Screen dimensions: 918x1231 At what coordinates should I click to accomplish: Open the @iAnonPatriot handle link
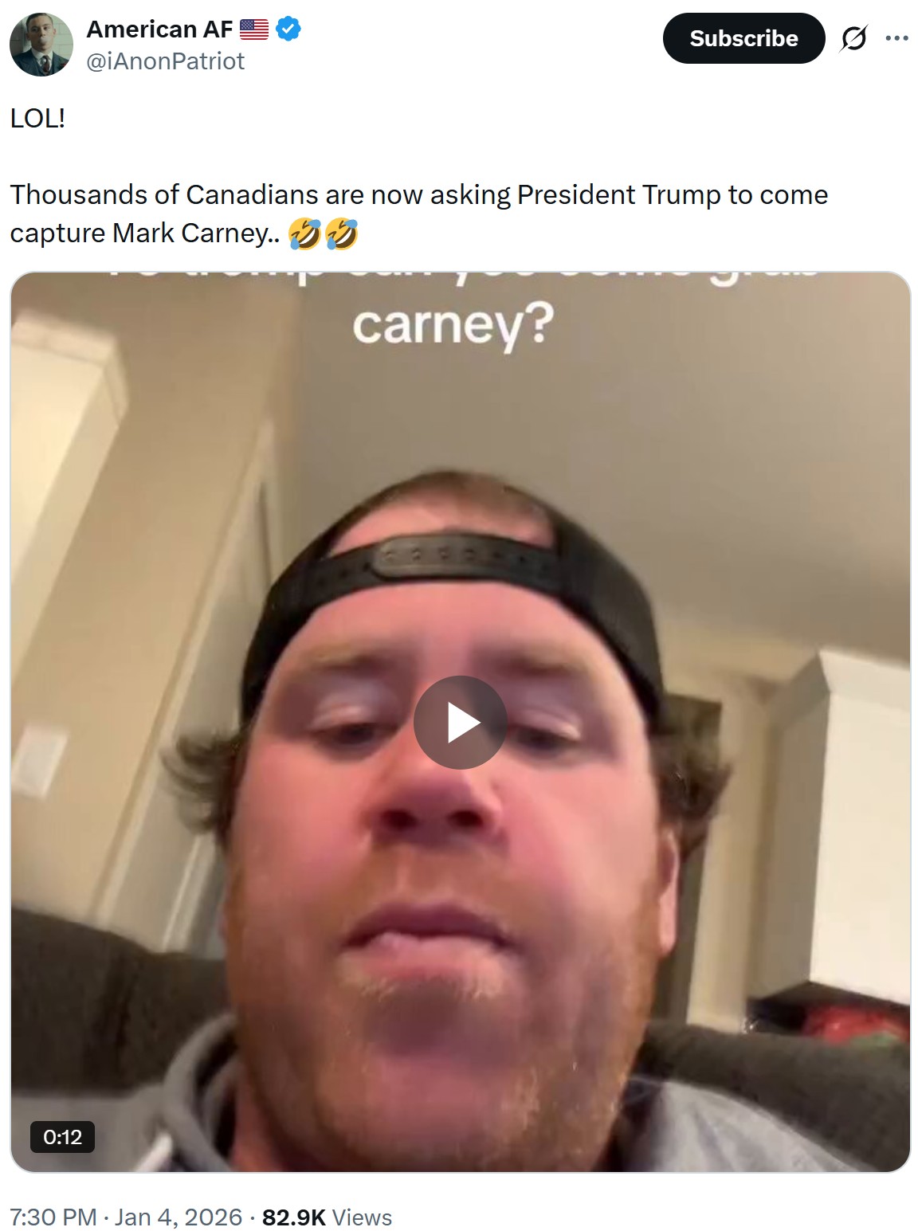[165, 61]
